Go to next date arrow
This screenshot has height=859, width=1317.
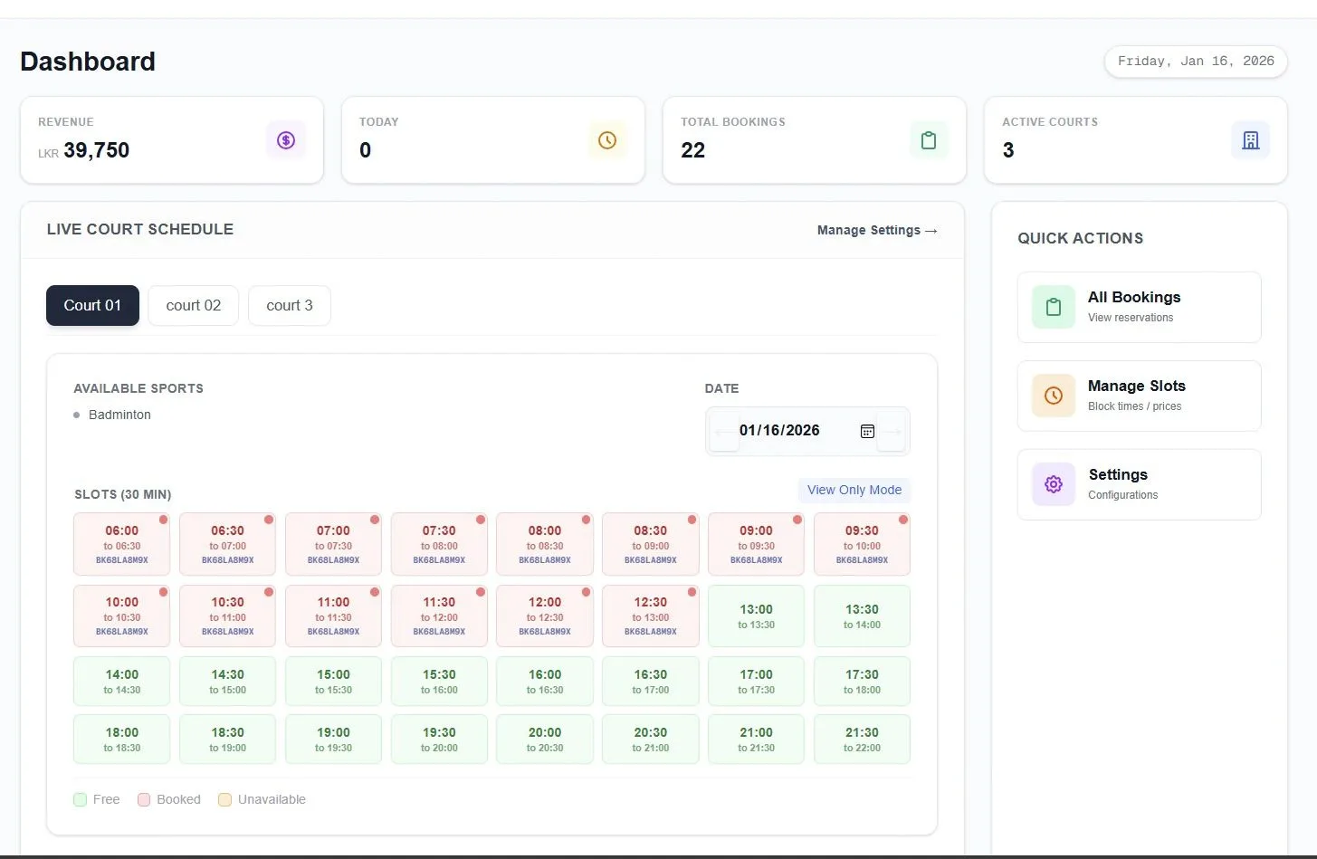tap(892, 432)
